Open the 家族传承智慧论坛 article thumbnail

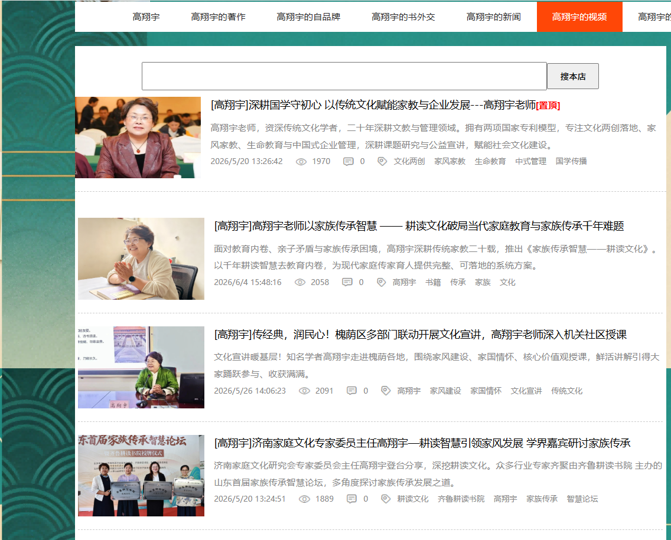(x=141, y=476)
